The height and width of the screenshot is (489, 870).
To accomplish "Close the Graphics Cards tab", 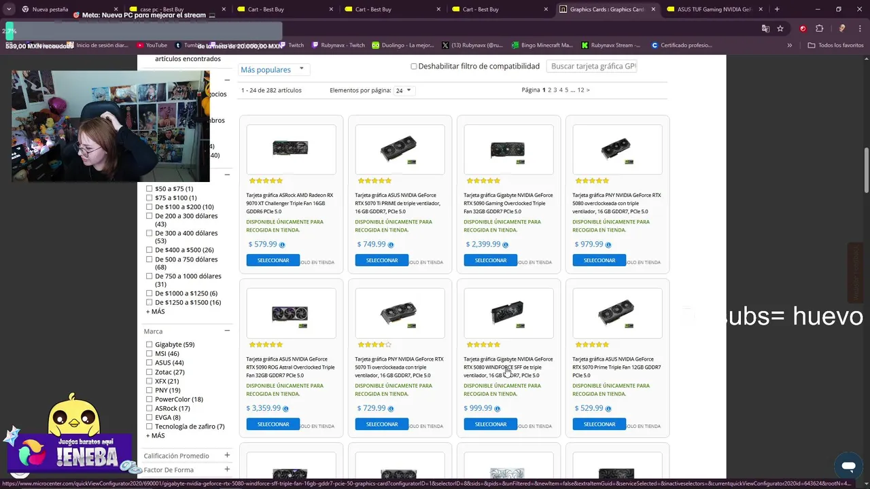I will 654,10.
